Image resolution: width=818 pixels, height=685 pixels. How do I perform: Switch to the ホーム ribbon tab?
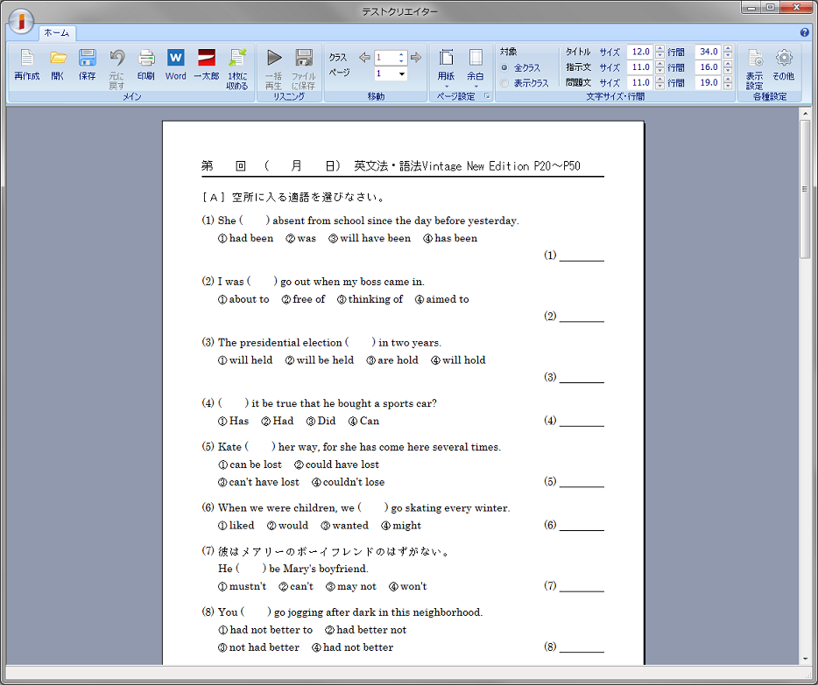pos(57,32)
